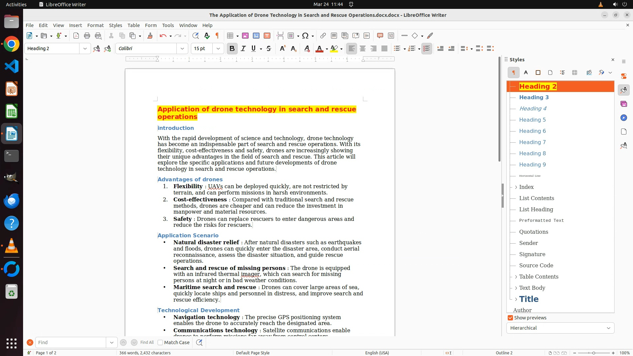The image size is (633, 356).
Task: Open the font size dropdown arrow
Action: click(x=218, y=48)
